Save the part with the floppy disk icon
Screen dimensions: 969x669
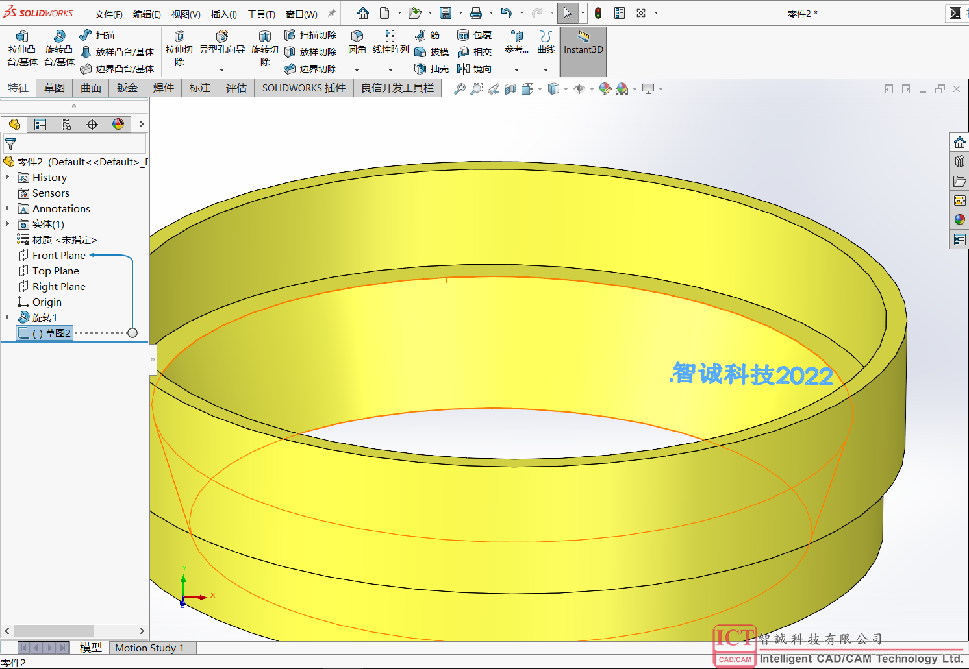(x=446, y=13)
